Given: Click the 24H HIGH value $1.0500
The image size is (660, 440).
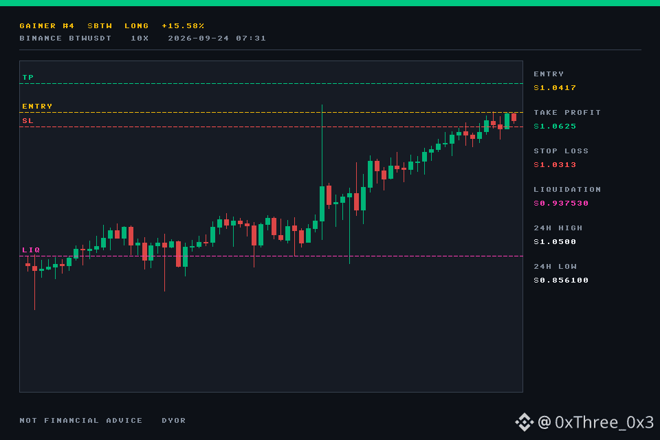Looking at the screenshot, I should tap(555, 242).
